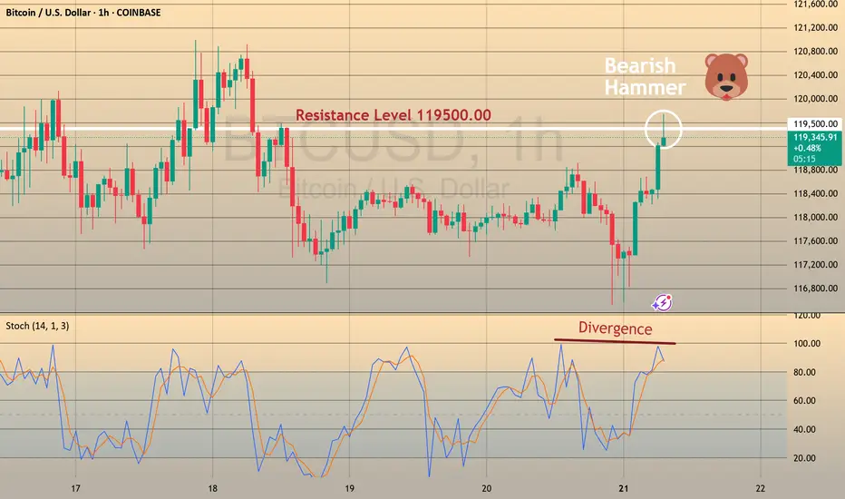Click date label 17 on the time axis
Viewport: 845px width, 499px height.
[75, 489]
